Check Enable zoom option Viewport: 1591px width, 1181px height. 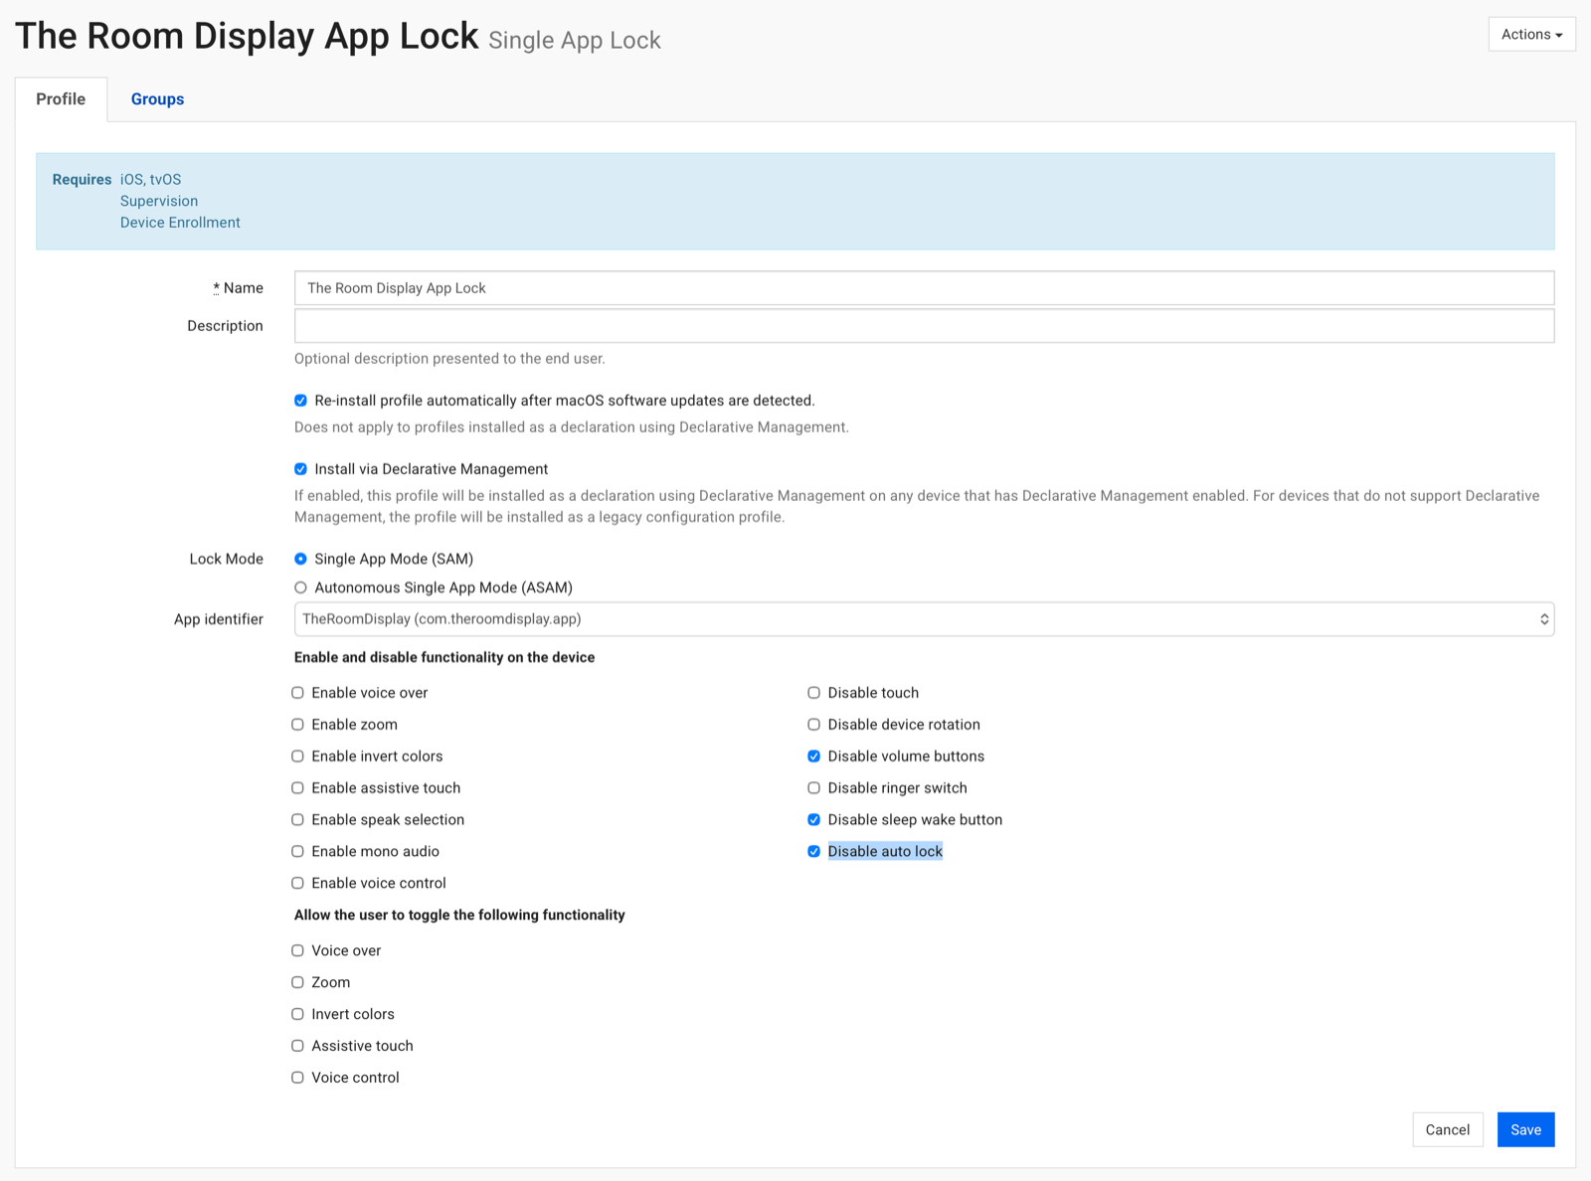tap(297, 725)
